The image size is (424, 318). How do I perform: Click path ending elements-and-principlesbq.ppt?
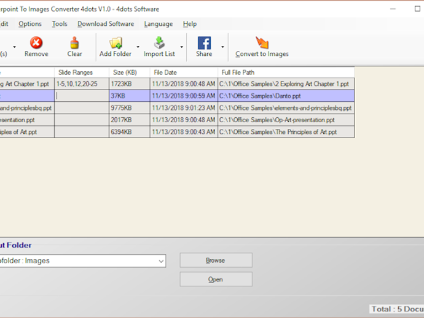point(286,108)
